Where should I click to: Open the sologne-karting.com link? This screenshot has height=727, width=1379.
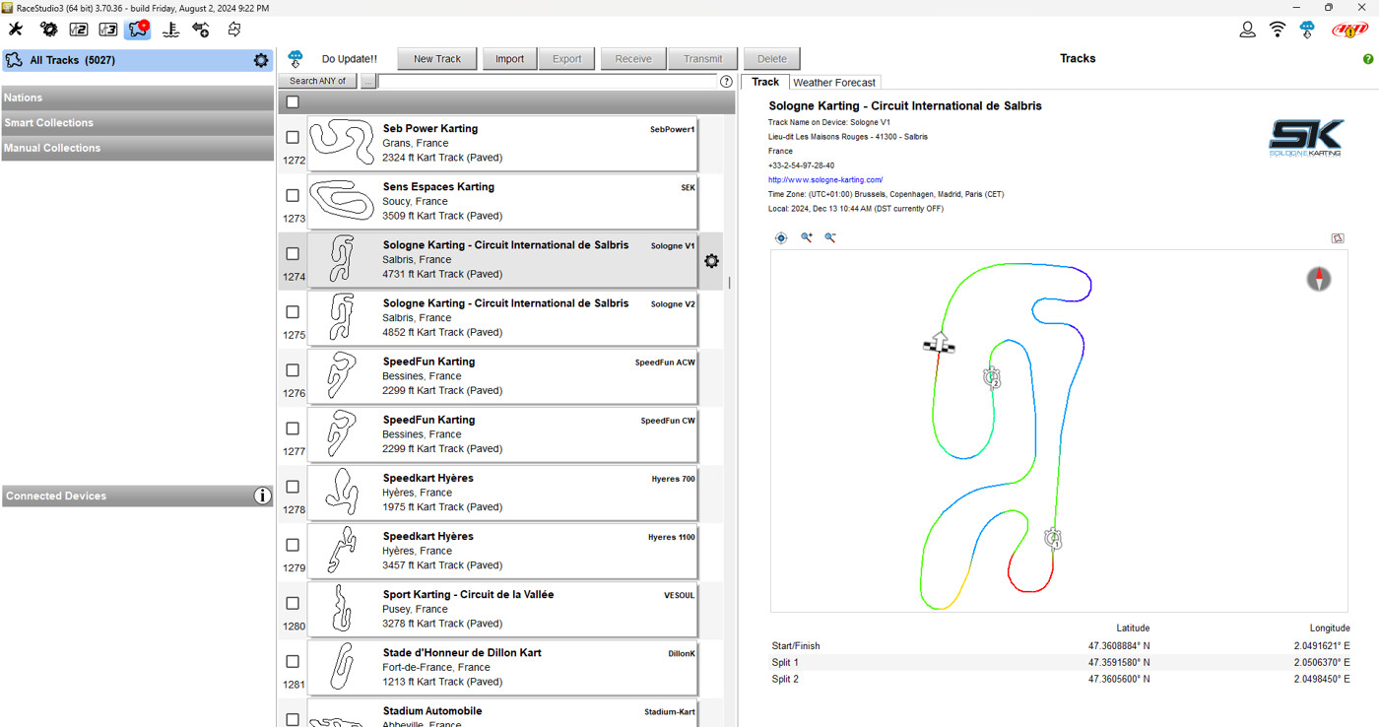825,180
